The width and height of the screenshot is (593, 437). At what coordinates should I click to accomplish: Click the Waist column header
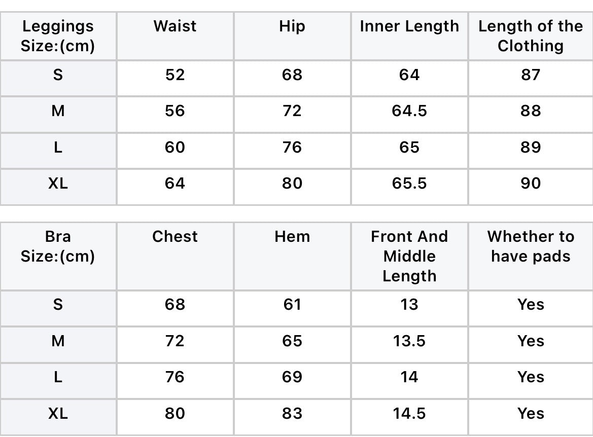[x=175, y=26]
